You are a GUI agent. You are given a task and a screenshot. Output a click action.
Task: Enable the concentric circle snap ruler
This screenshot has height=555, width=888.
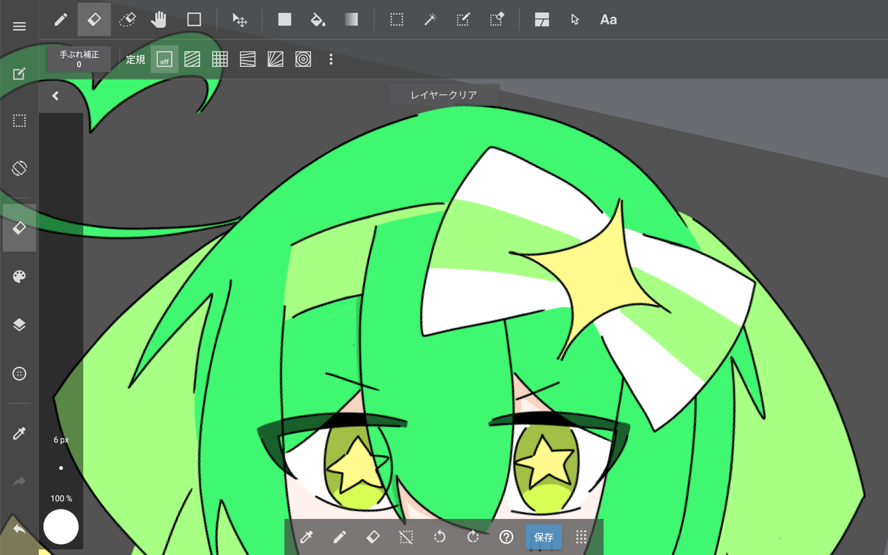[x=303, y=60]
